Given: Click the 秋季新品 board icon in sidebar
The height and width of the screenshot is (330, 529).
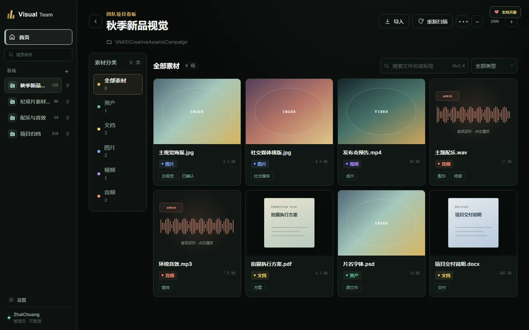Looking at the screenshot, I should 12,85.
